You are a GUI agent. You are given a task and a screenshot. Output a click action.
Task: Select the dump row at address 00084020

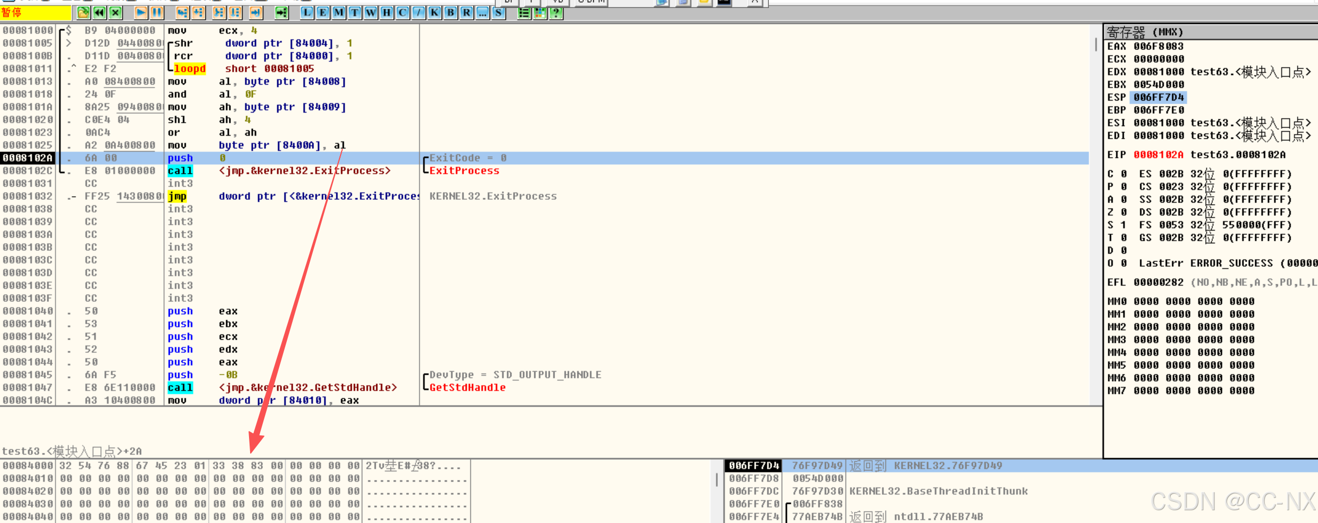(235, 491)
